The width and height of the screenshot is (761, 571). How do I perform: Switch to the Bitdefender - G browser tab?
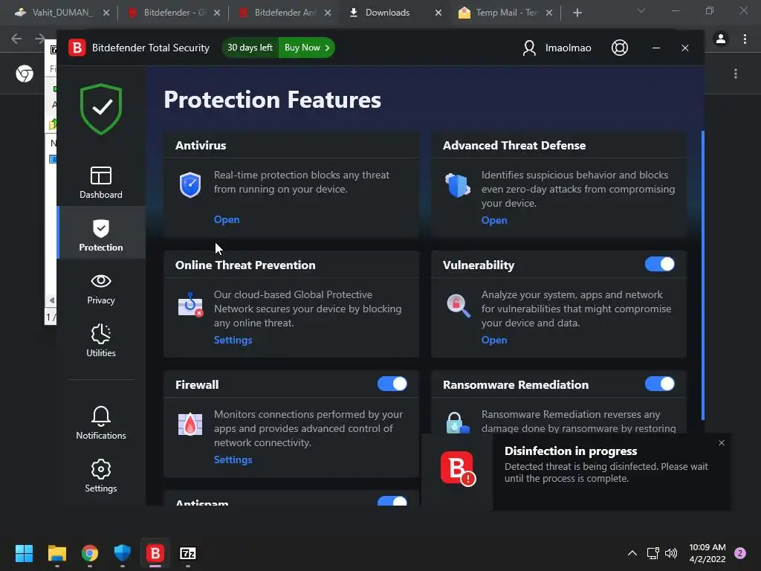pyautogui.click(x=174, y=13)
